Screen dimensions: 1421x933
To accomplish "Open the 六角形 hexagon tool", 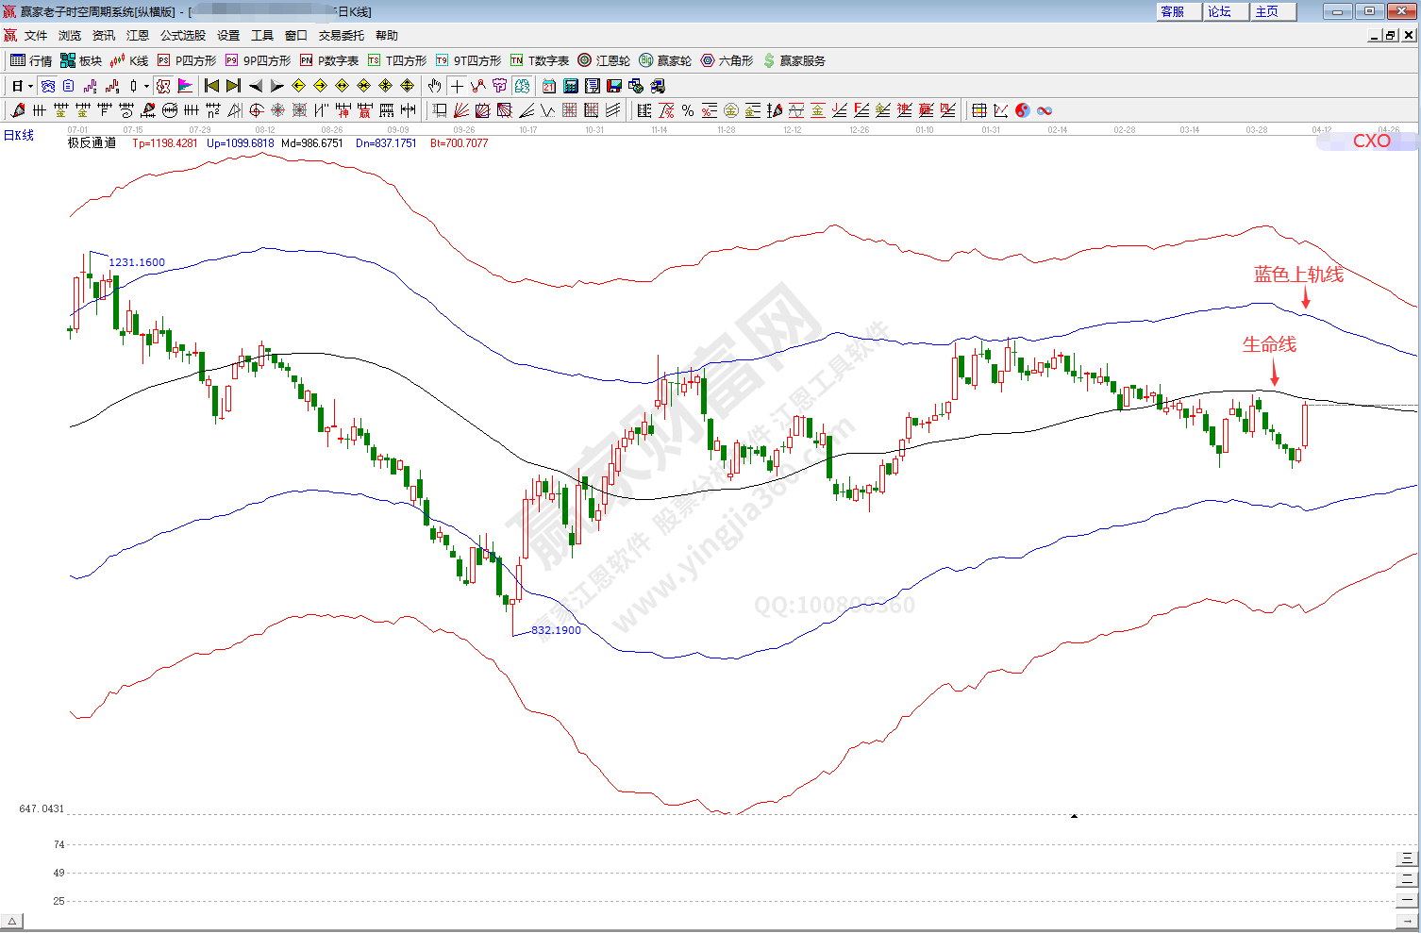I will (727, 60).
